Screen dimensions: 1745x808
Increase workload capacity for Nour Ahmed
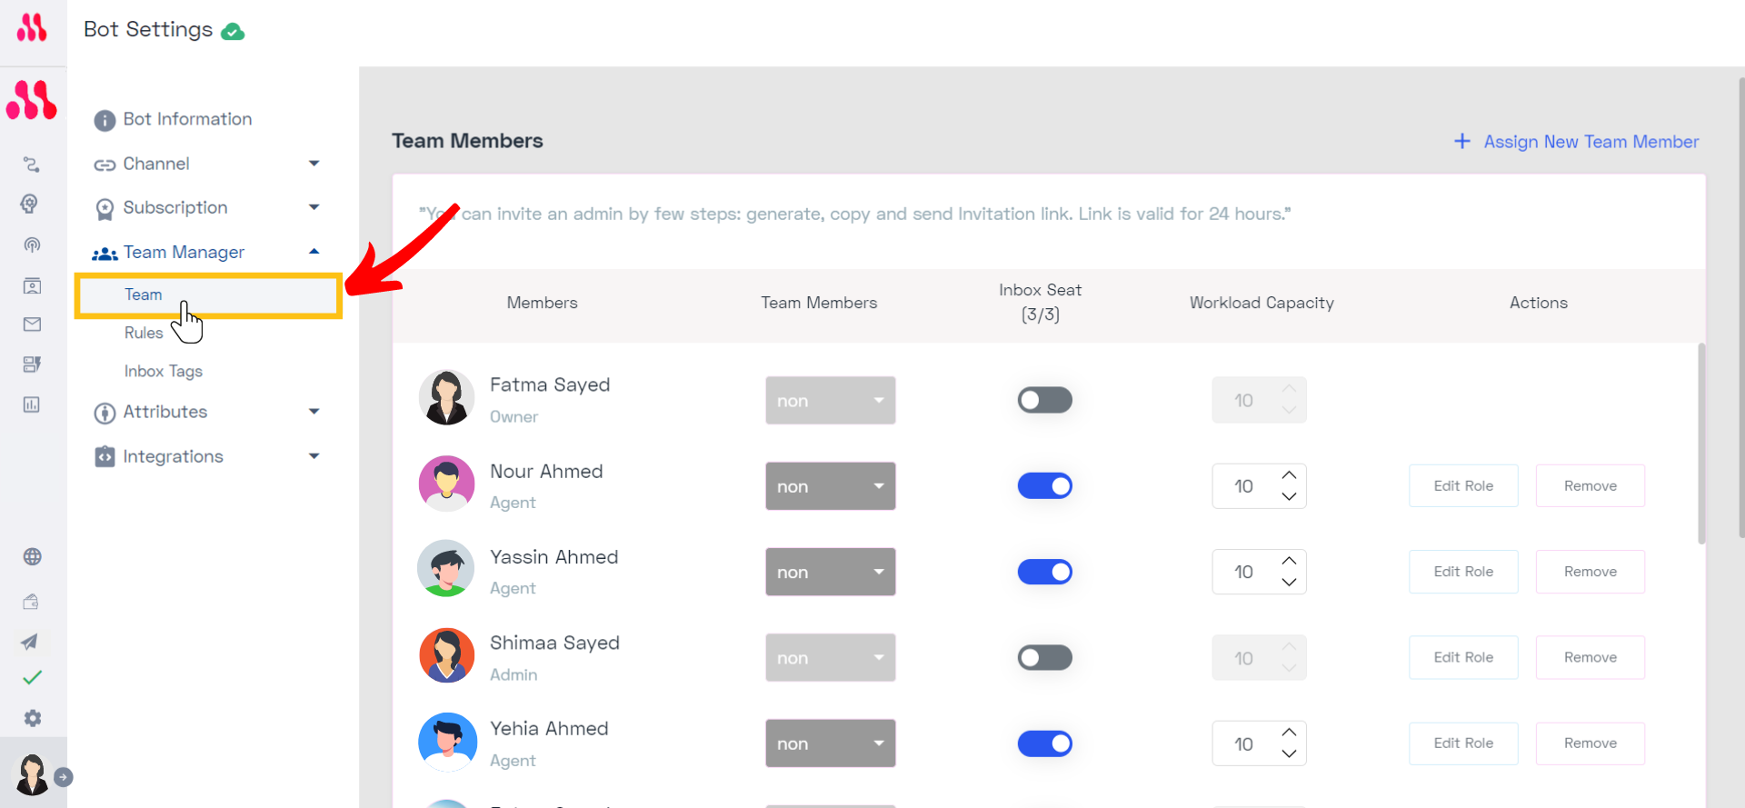1289,475
